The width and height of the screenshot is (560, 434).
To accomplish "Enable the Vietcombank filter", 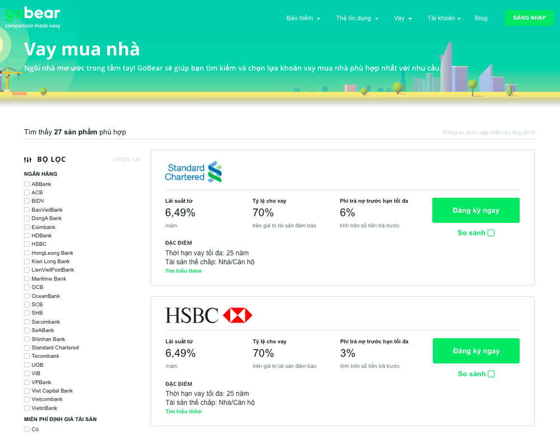I will (27, 399).
